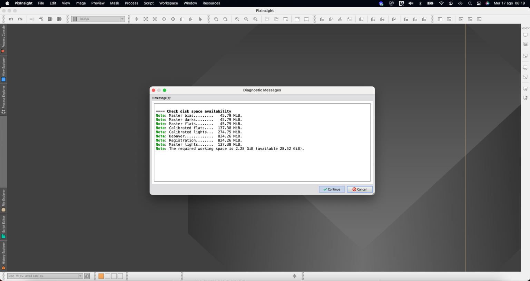The image size is (530, 281).
Task: Select the arrow pointer tool in the toolbar
Action: tap(200, 19)
